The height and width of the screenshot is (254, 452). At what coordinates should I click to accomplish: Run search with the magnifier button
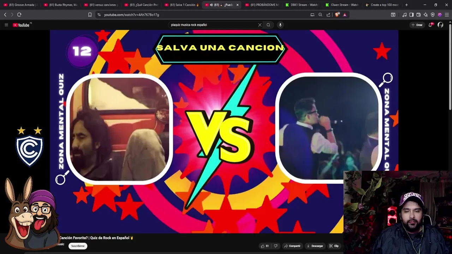tap(268, 25)
